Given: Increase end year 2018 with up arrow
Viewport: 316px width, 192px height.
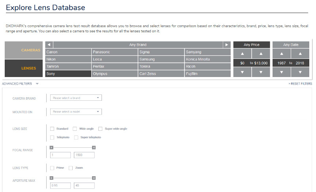Looking at the screenshot, I should [300, 54].
